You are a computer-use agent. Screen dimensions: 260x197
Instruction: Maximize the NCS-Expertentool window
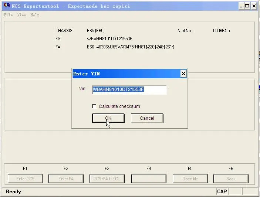(247, 6)
